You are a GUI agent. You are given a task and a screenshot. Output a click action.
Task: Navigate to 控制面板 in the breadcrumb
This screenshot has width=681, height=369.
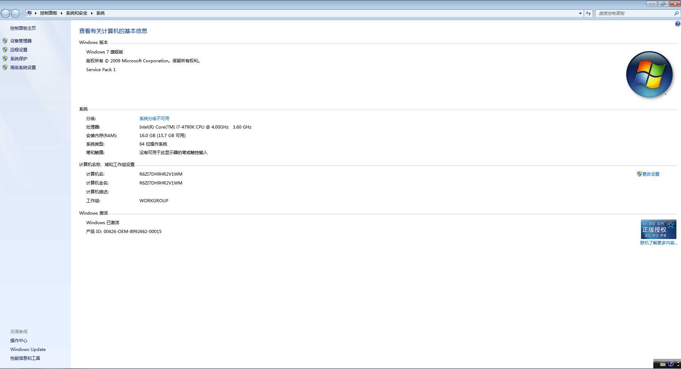pos(49,13)
